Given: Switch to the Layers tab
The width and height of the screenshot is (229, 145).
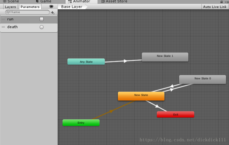Looking at the screenshot, I should 10,7.
